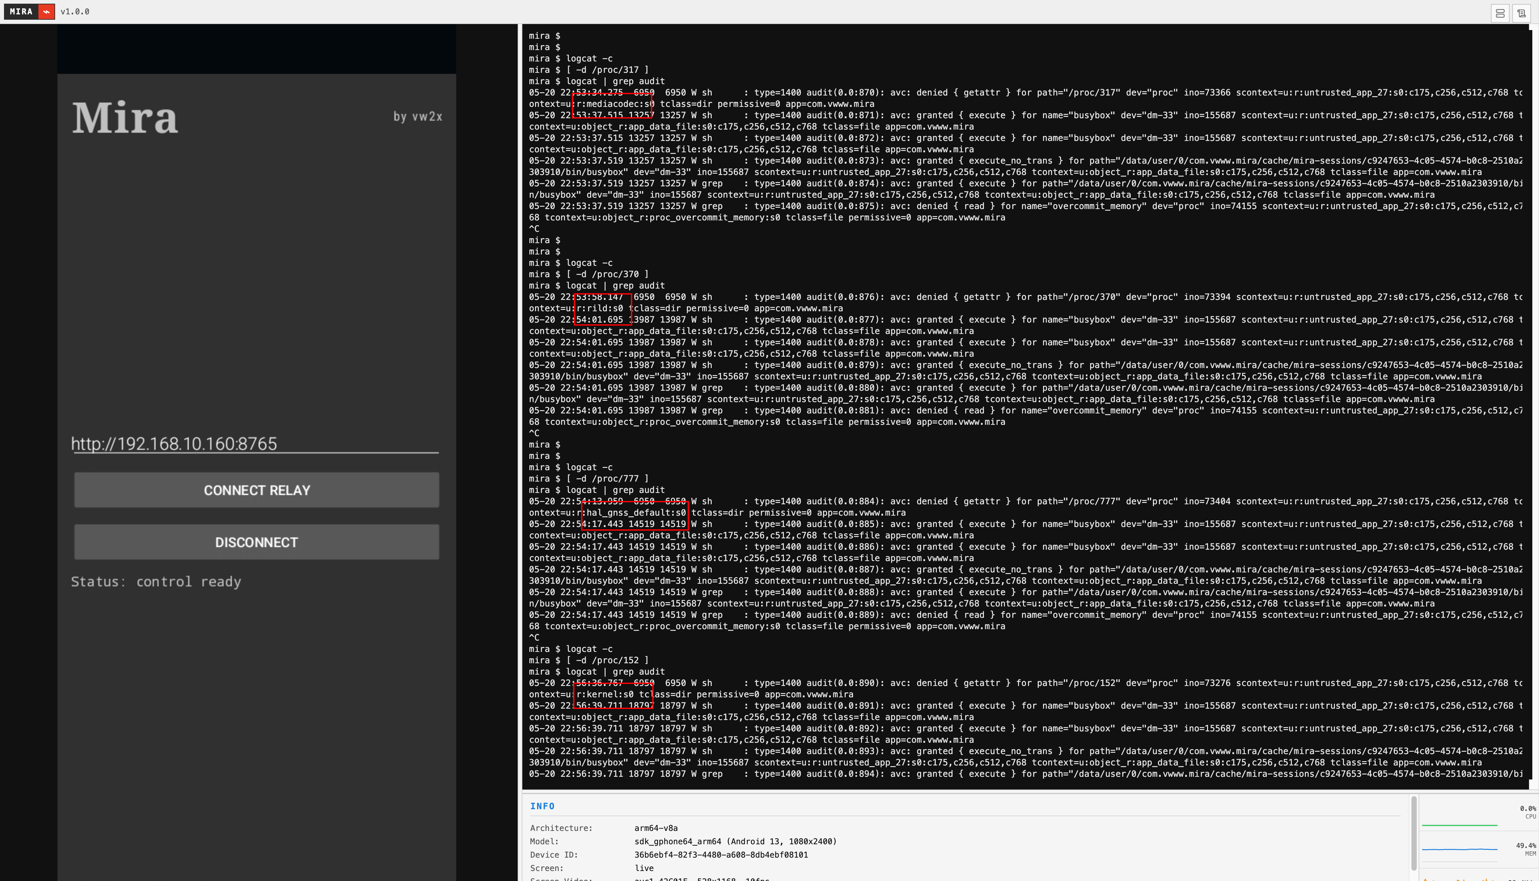Viewport: 1539px width, 881px height.
Task: Click the '[ -d /proc/777 ]' command line
Action: point(607,479)
